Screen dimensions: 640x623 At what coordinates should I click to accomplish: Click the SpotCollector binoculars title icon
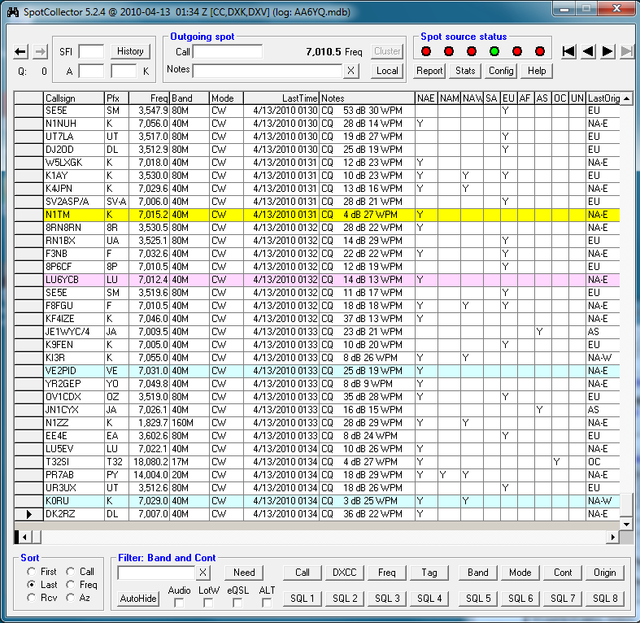[13, 12]
